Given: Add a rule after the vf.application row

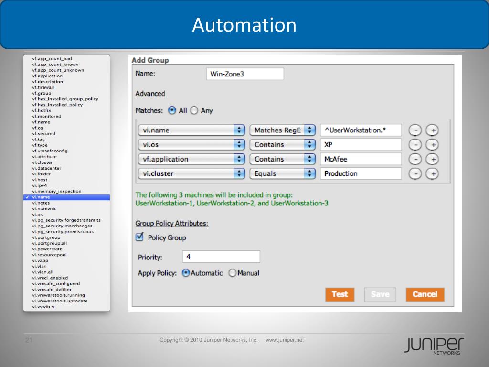Looking at the screenshot, I should [x=432, y=159].
